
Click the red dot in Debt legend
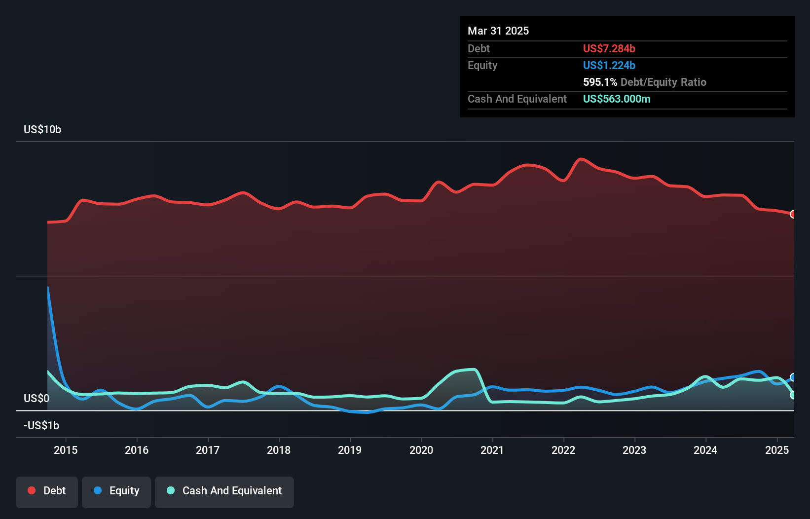click(x=32, y=490)
